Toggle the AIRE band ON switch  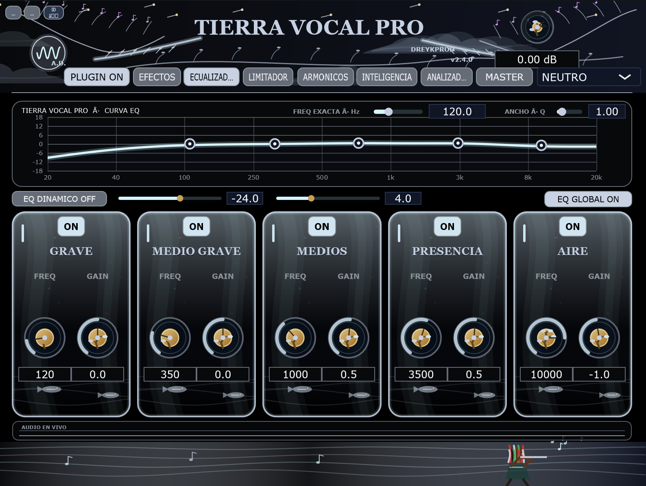click(x=573, y=227)
